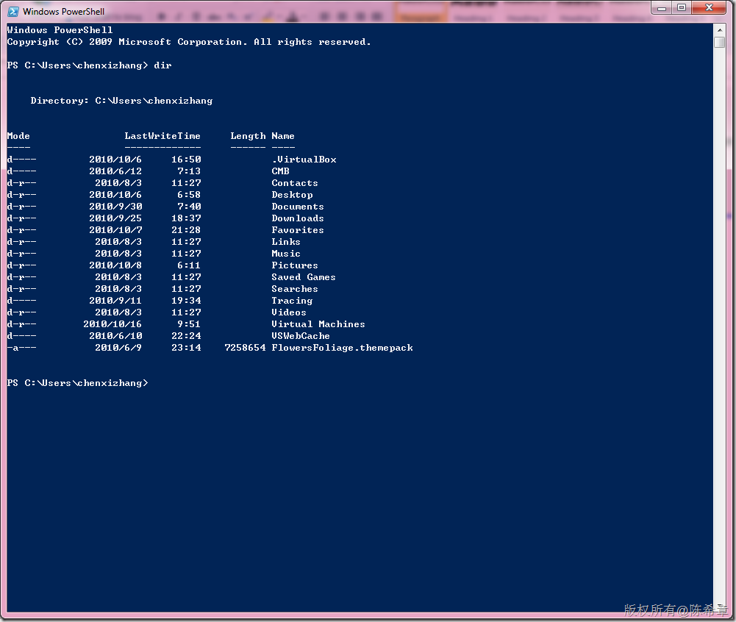
Task: Click the Links directory name
Action: [286, 242]
